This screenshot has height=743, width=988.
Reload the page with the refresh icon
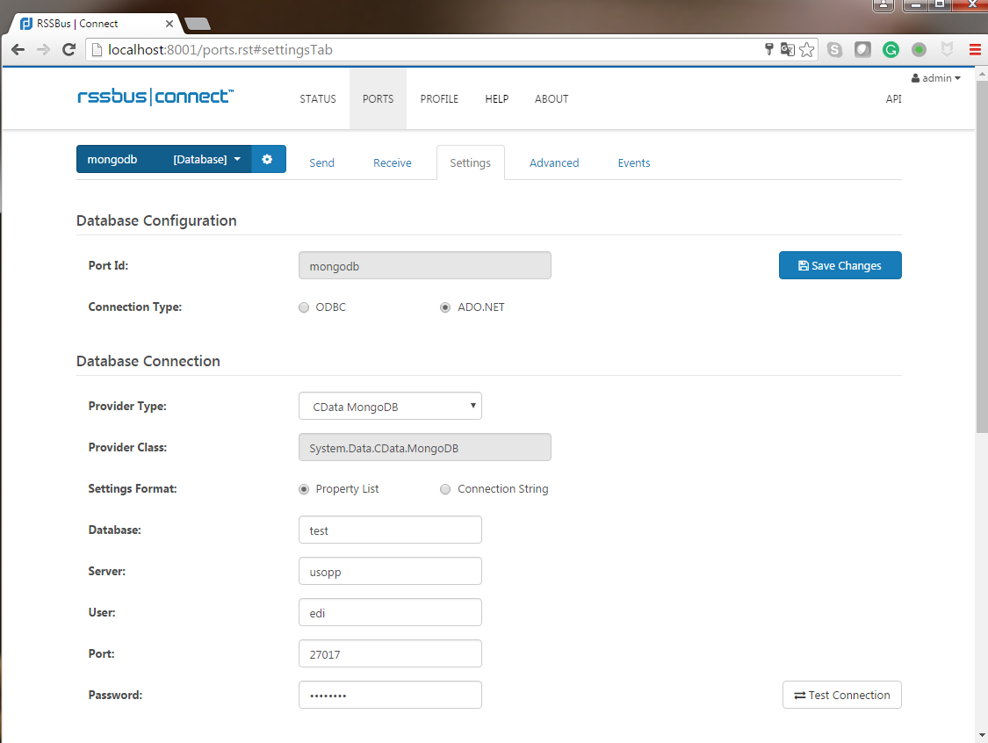click(x=69, y=50)
